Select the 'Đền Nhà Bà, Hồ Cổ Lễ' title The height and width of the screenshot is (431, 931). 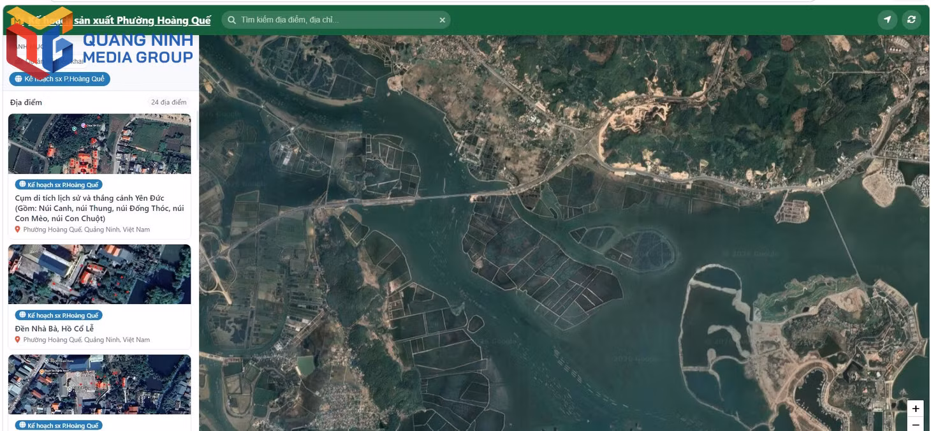(54, 329)
